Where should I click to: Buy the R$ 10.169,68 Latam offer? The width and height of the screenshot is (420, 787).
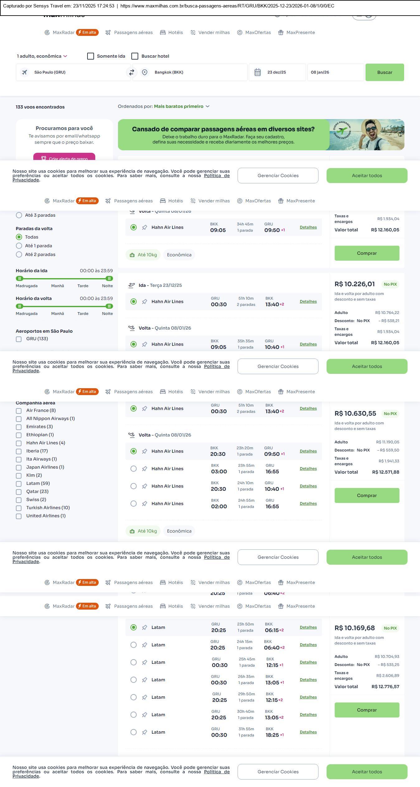pyautogui.click(x=367, y=710)
